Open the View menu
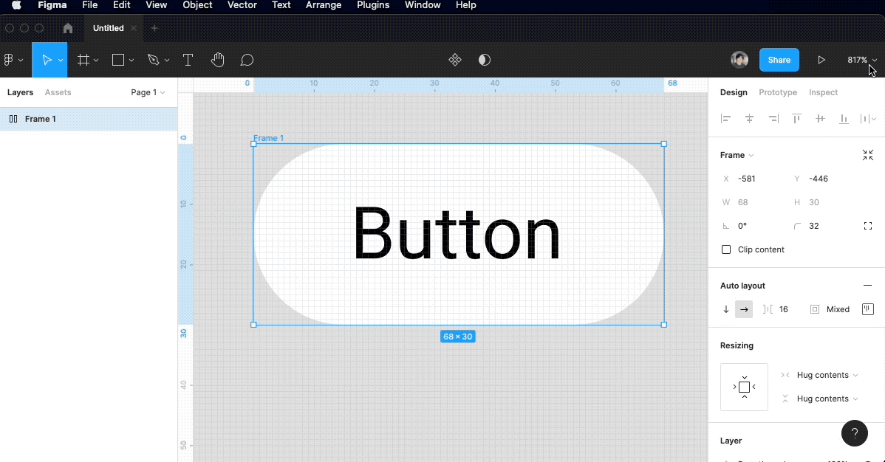The width and height of the screenshot is (885, 462). (157, 5)
